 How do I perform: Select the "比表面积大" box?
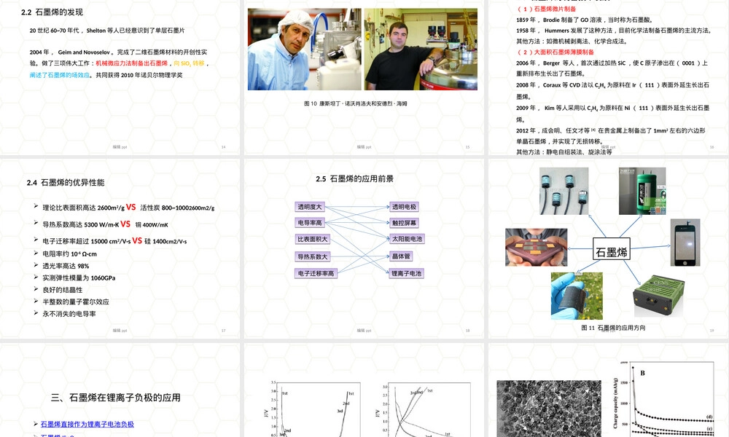tap(313, 239)
